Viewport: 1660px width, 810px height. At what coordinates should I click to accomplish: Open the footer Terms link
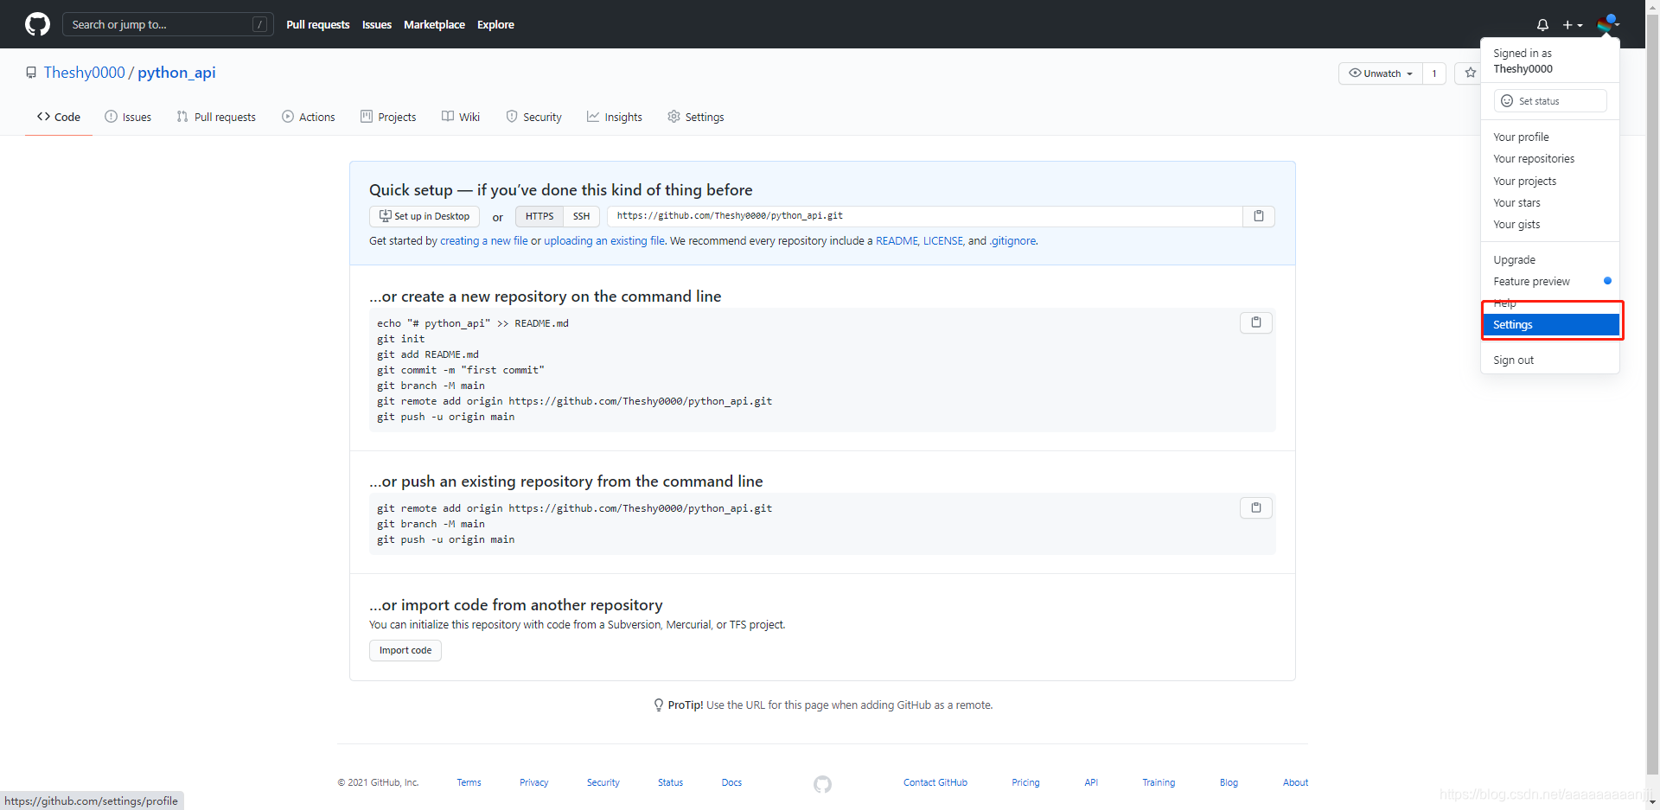(x=469, y=782)
